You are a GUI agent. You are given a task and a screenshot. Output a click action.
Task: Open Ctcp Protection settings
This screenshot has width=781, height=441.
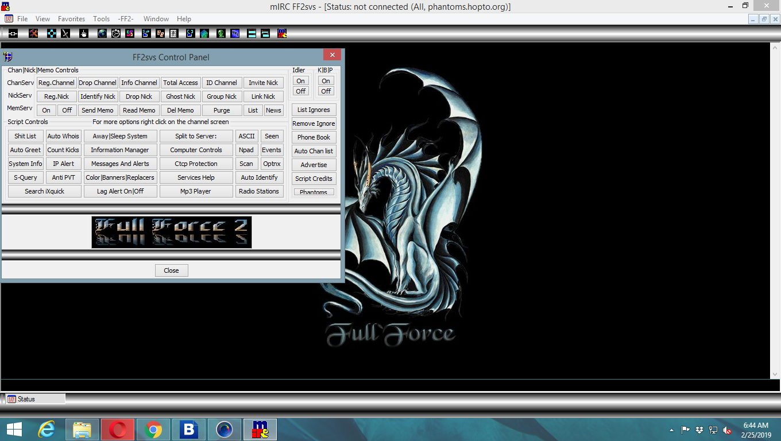pyautogui.click(x=196, y=164)
